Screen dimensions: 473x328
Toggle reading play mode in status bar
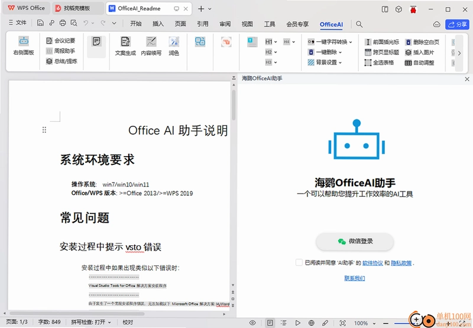tap(297, 323)
